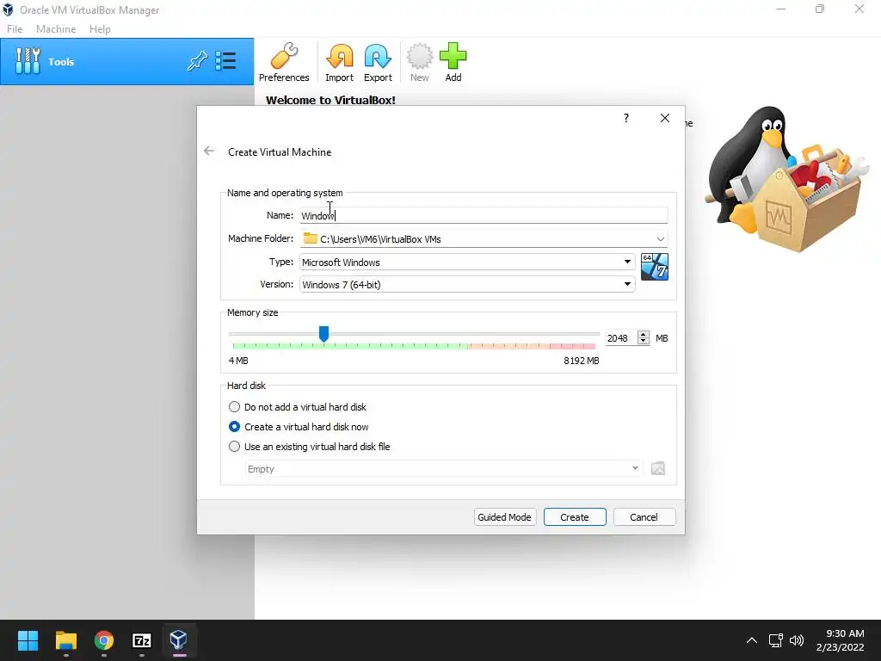
Task: Open the Empty hard disk file dropdown
Action: click(444, 469)
